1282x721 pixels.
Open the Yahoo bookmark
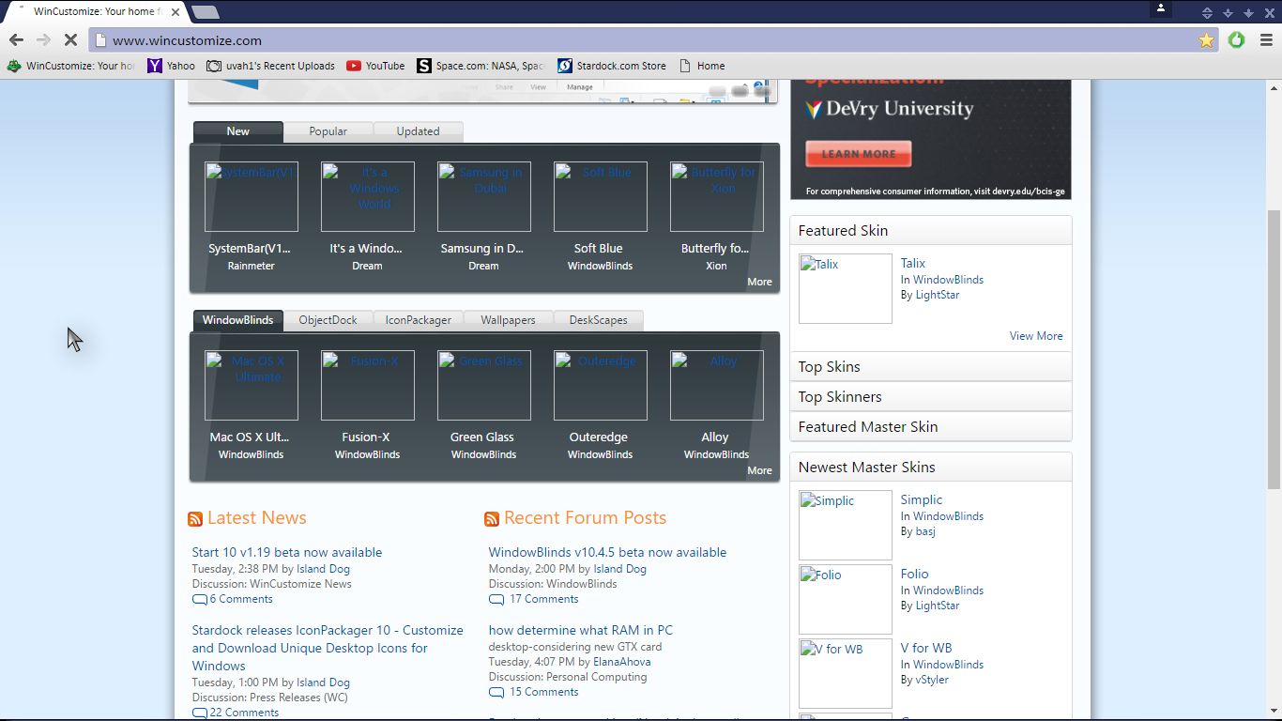pyautogui.click(x=171, y=66)
